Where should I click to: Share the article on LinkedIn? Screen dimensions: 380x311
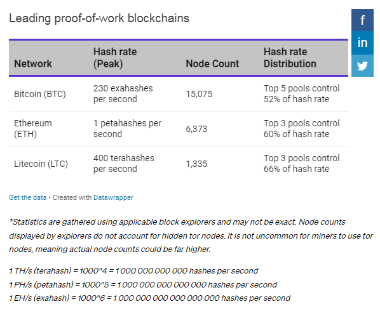point(362,43)
